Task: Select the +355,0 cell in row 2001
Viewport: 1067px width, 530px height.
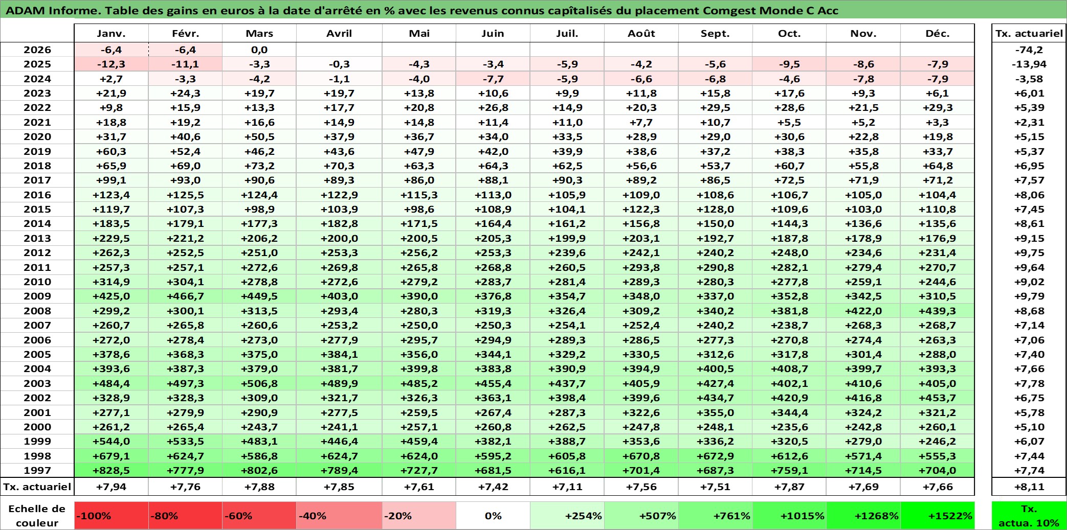Action: pos(715,412)
